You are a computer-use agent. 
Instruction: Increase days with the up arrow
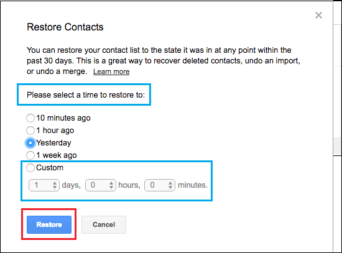click(x=55, y=183)
